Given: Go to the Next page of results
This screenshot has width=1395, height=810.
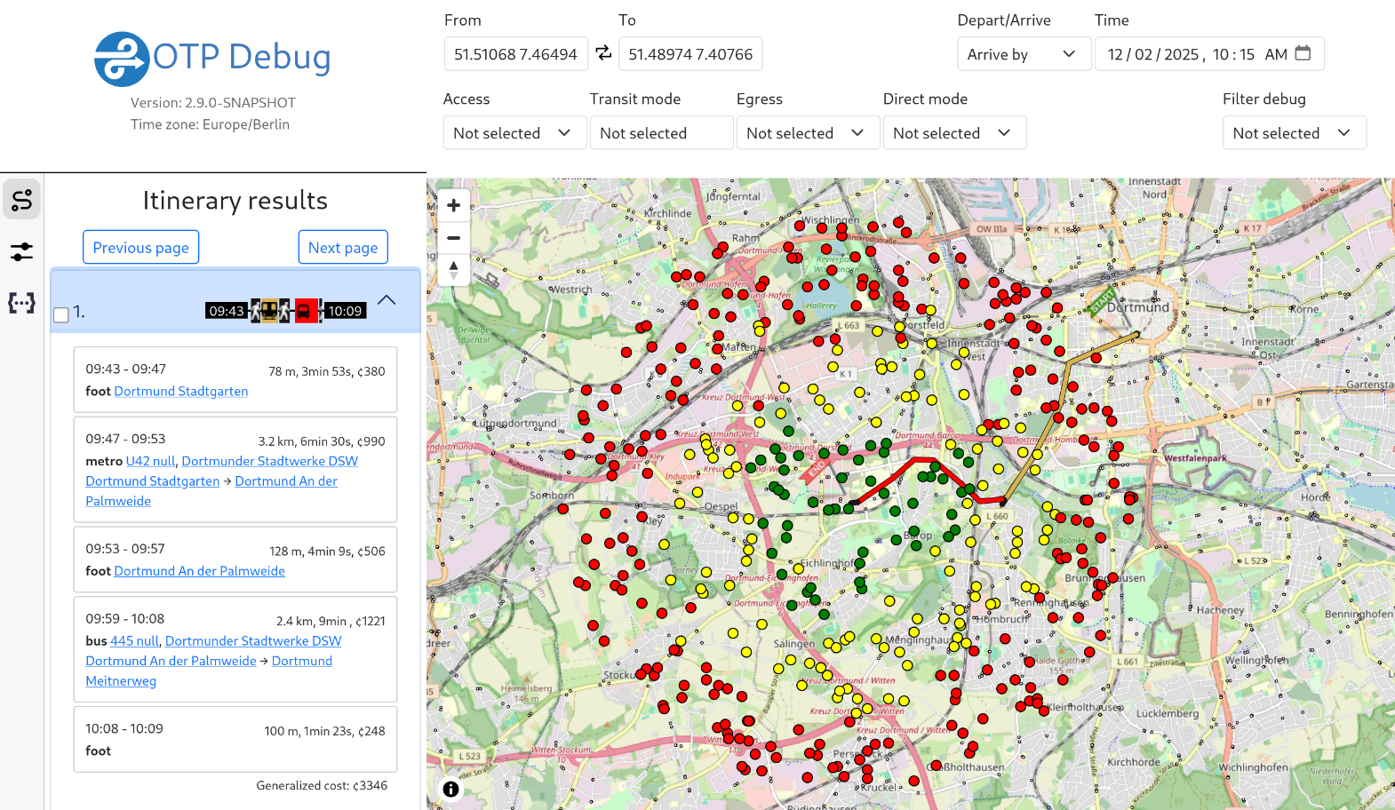Looking at the screenshot, I should tap(343, 247).
